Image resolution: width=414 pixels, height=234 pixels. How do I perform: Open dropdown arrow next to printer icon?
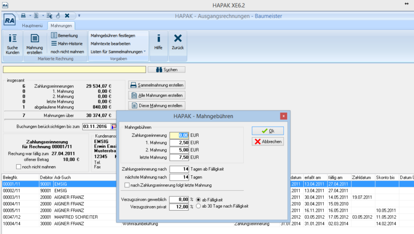pyautogui.click(x=30, y=16)
